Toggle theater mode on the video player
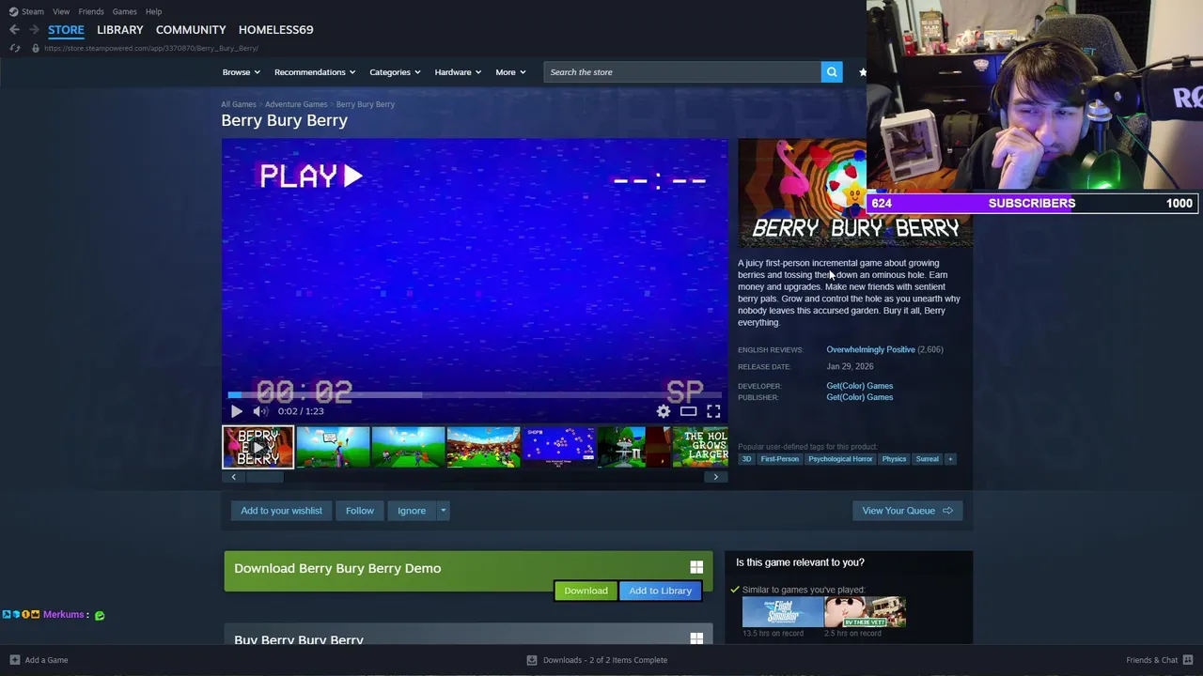Viewport: 1203px width, 676px height. (x=688, y=411)
